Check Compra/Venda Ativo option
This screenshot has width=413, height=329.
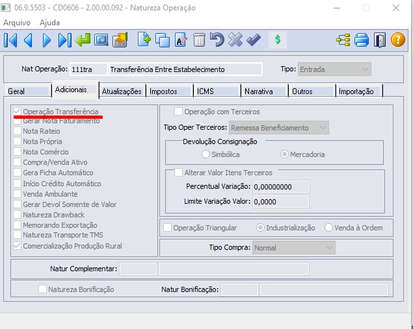pos(17,162)
